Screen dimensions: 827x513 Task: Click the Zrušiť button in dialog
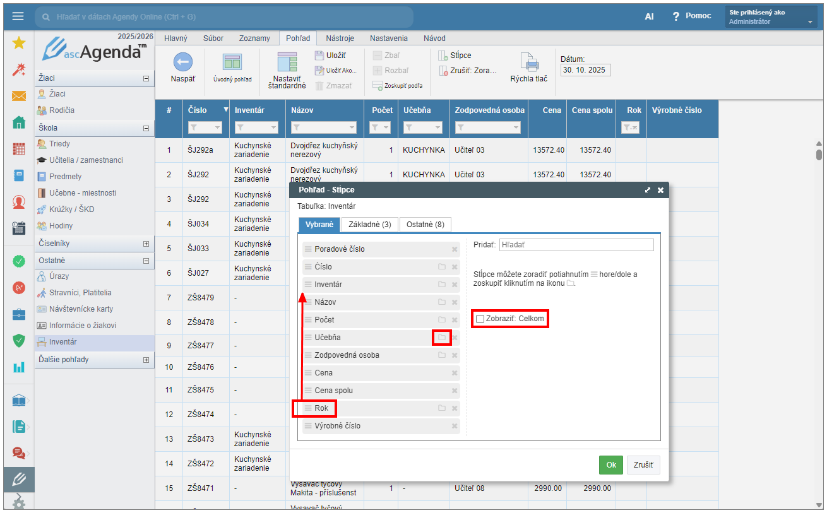pyautogui.click(x=643, y=465)
